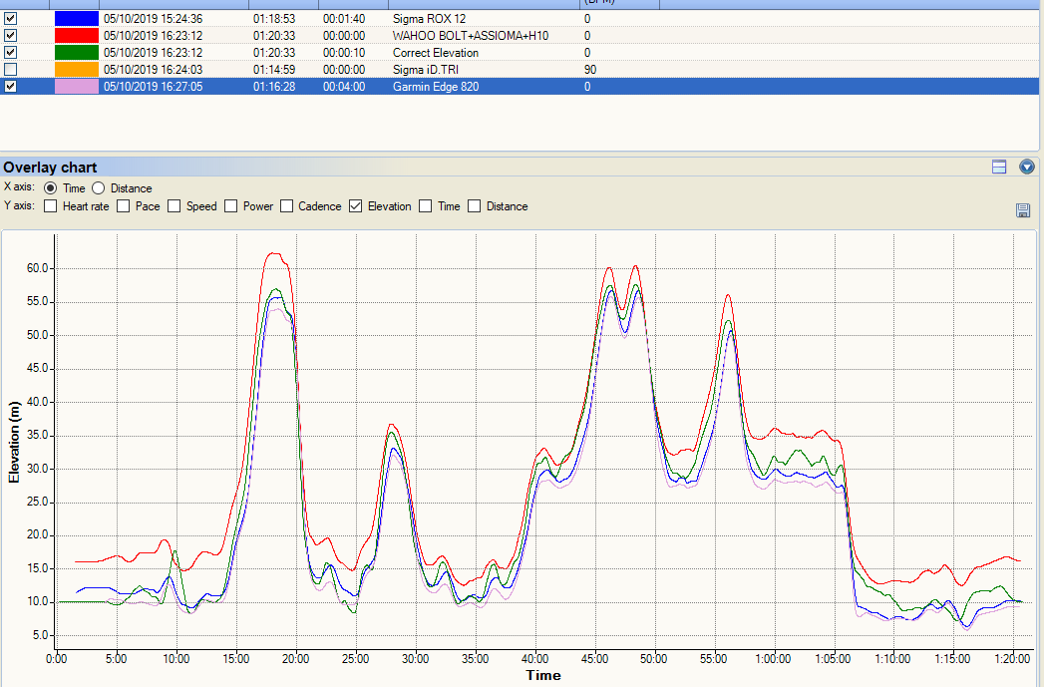The image size is (1044, 687).
Task: Click the maximize panel icon in Overlay chart header
Action: pyautogui.click(x=999, y=167)
